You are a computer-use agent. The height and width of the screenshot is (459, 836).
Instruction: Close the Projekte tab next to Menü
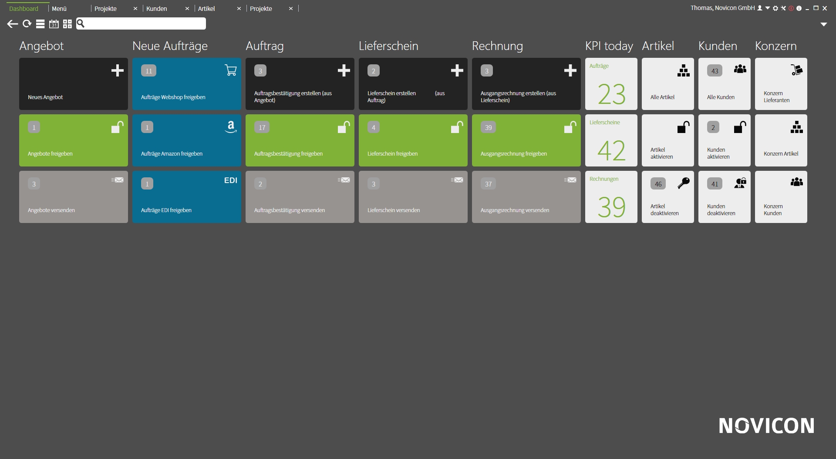pos(135,9)
